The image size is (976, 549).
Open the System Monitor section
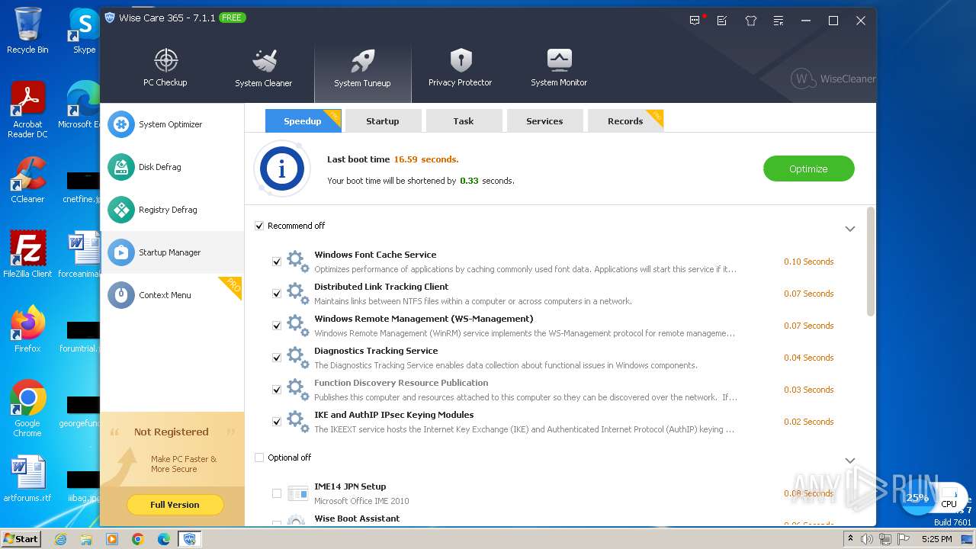[x=559, y=68]
